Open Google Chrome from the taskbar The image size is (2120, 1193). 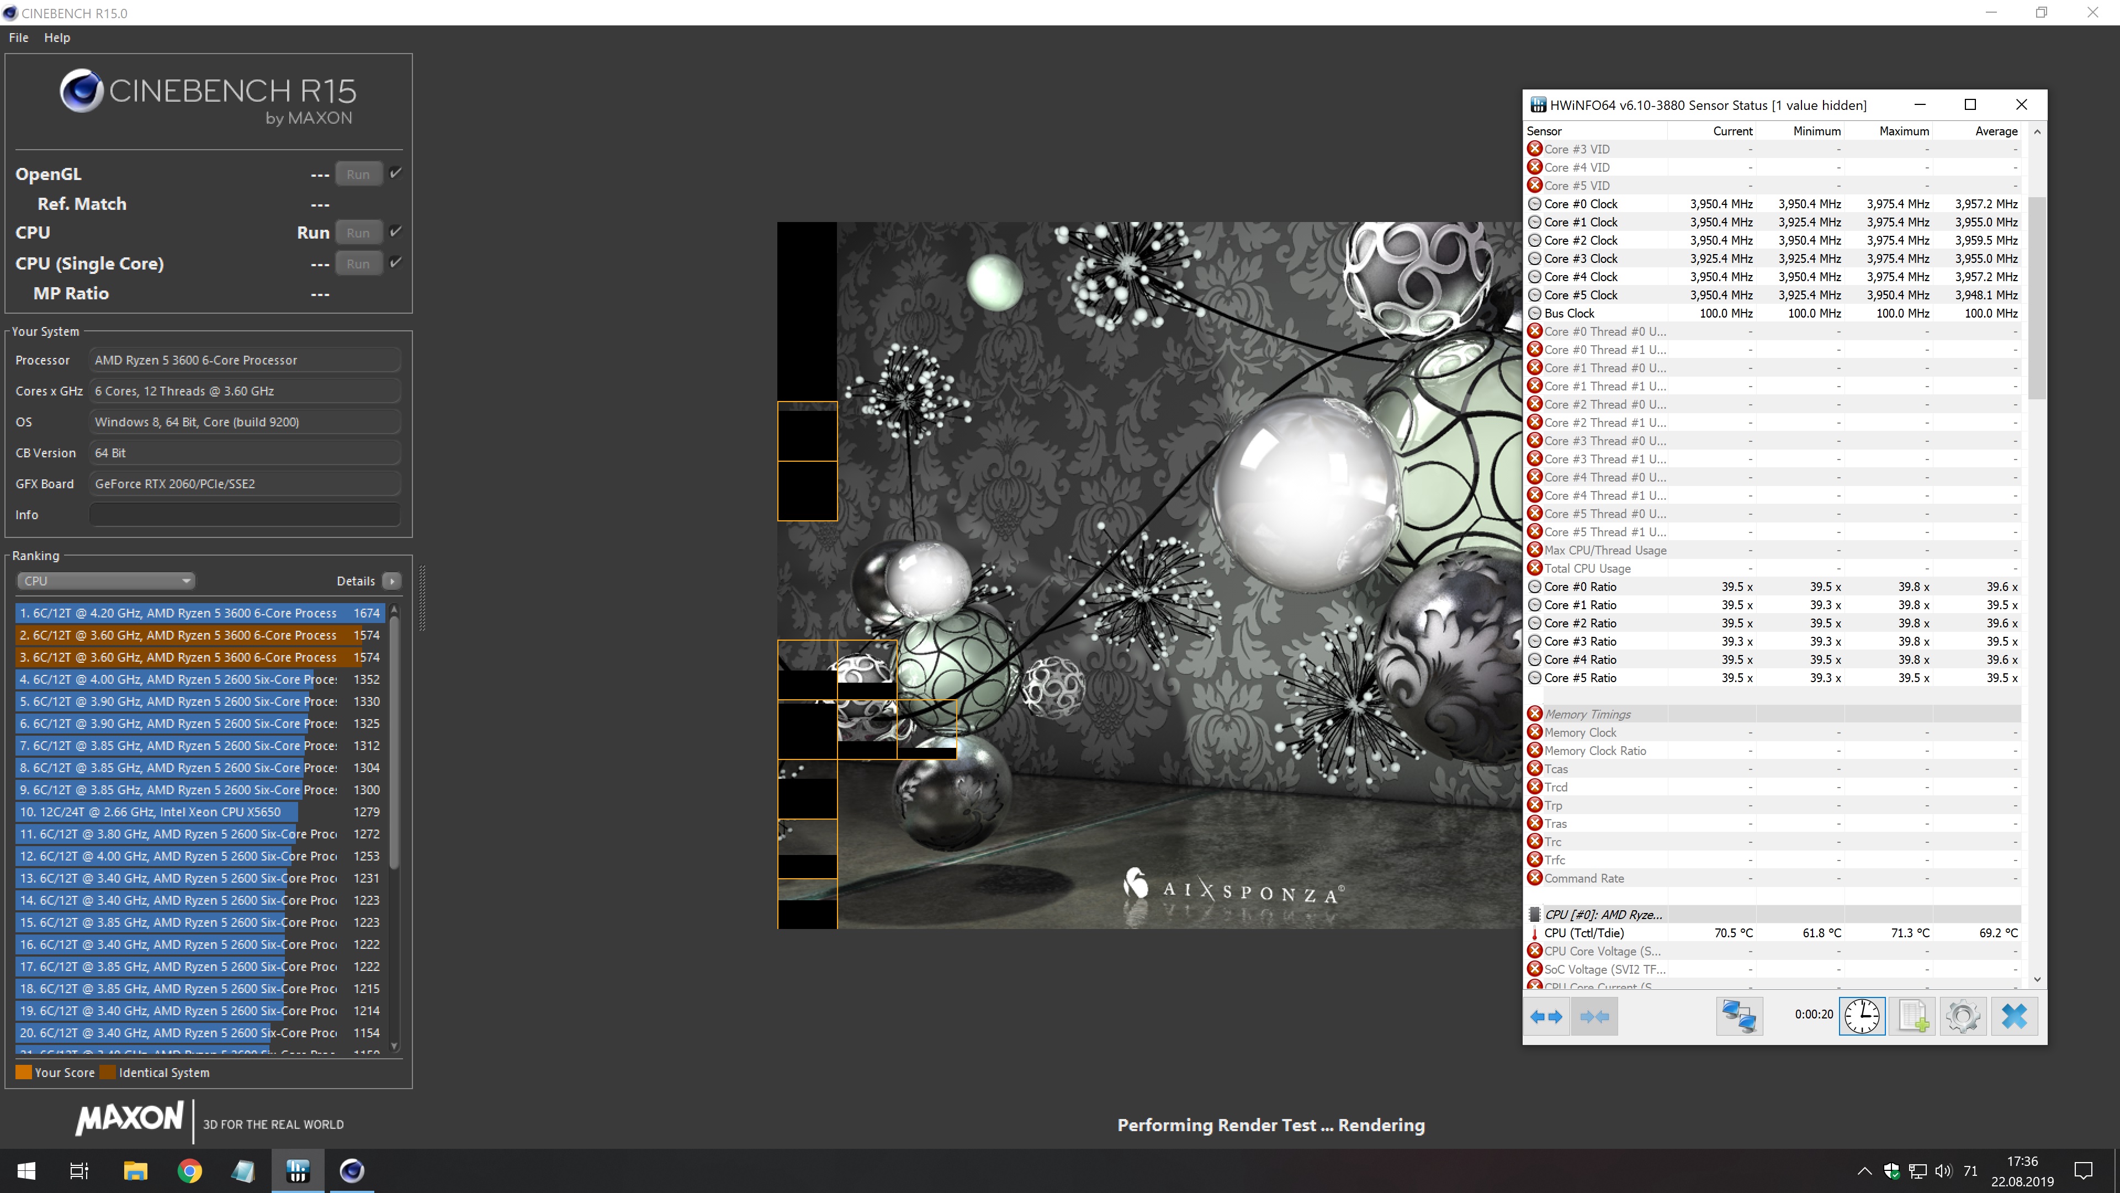189,1171
